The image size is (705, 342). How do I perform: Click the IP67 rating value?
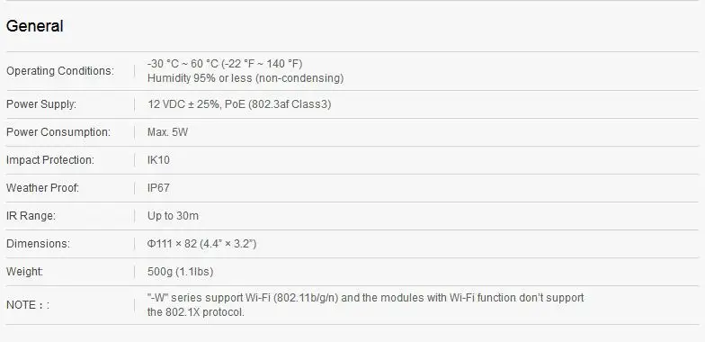158,188
